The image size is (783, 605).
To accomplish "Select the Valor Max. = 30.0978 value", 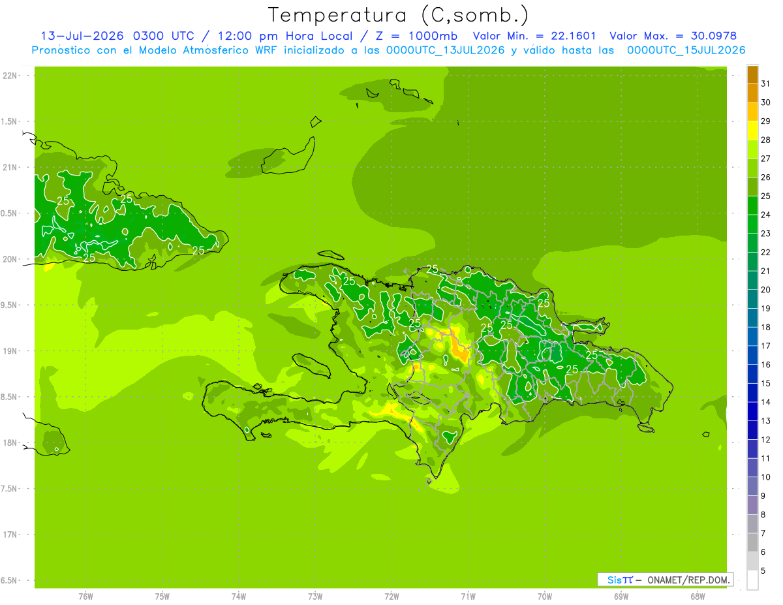I will [673, 36].
